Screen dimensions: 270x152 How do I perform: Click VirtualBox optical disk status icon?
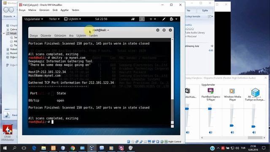133,142
